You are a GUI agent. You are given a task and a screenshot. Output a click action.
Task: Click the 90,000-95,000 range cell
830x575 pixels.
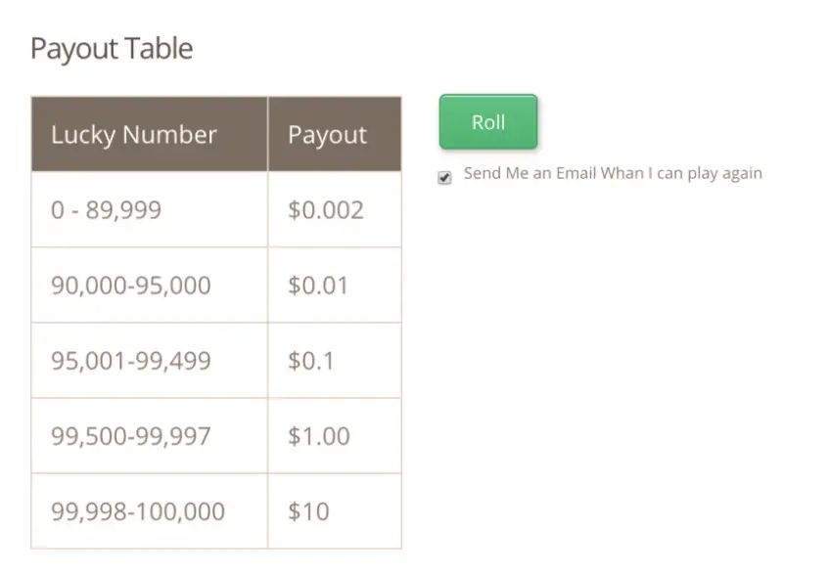click(x=150, y=286)
